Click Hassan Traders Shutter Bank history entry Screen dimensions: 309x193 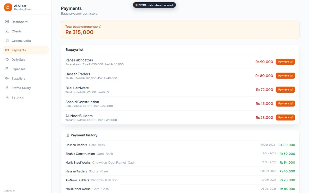tap(180, 171)
